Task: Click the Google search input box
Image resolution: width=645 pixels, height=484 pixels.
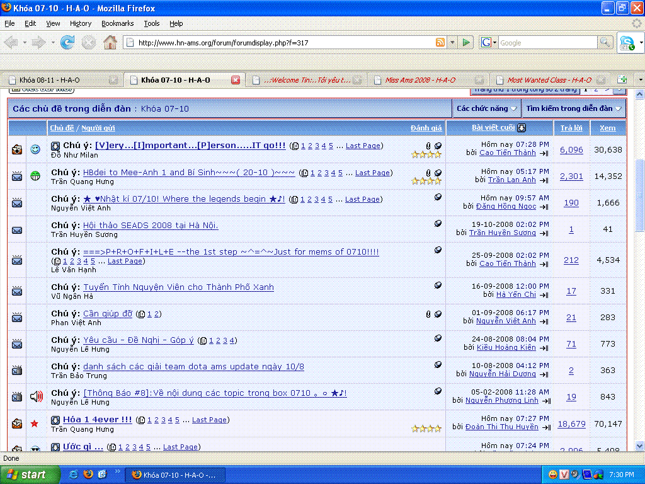Action: pyautogui.click(x=547, y=42)
